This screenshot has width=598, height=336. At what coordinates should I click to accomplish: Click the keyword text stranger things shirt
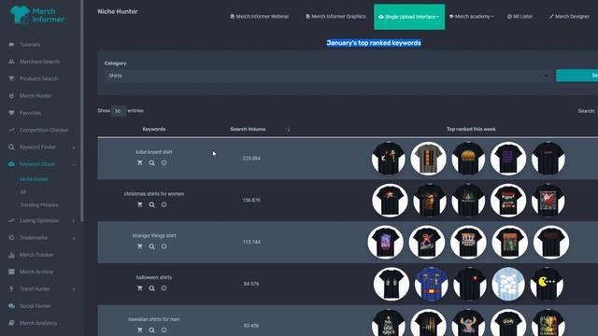(x=154, y=236)
